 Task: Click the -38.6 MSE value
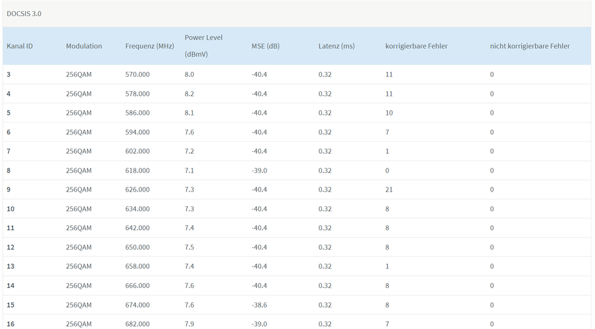pos(259,305)
